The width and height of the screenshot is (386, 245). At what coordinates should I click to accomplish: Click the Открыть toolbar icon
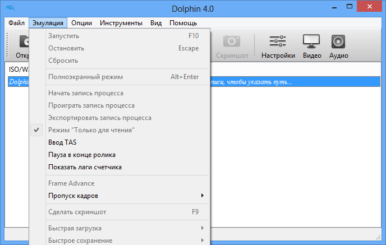click(x=24, y=41)
